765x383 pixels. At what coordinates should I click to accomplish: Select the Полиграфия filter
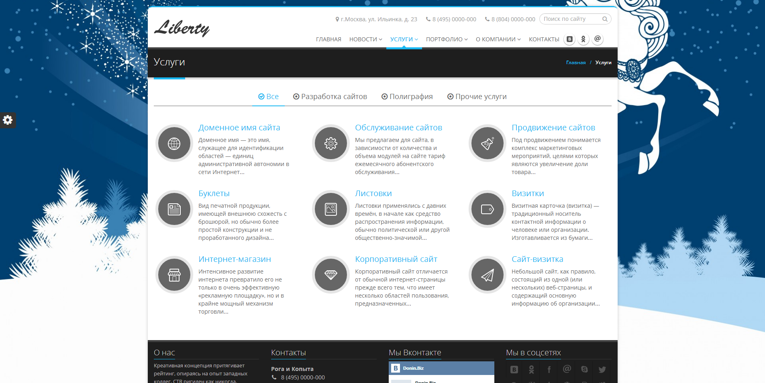coord(407,97)
